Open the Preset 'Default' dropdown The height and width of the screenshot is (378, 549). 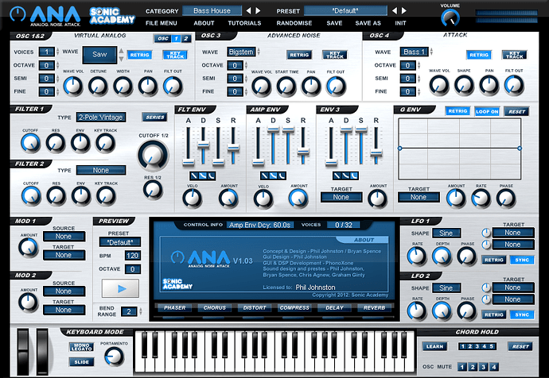tap(345, 11)
